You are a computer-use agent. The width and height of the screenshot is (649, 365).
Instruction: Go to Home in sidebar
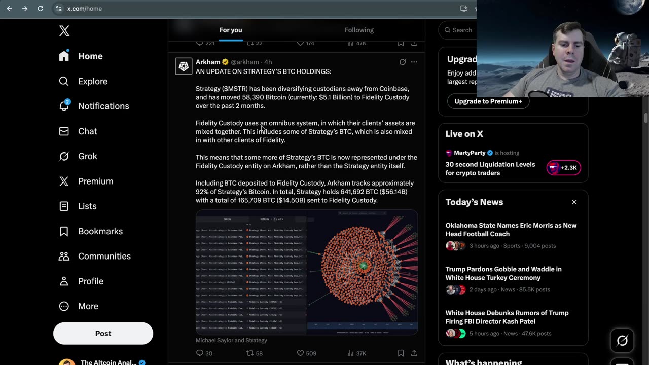tap(81, 56)
